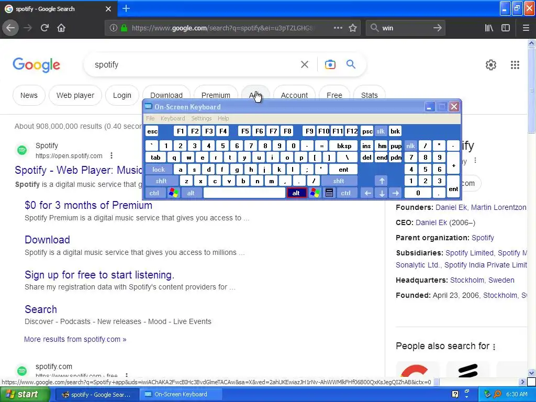Bookmark this page with the star icon
536x402 pixels.
[x=353, y=28]
